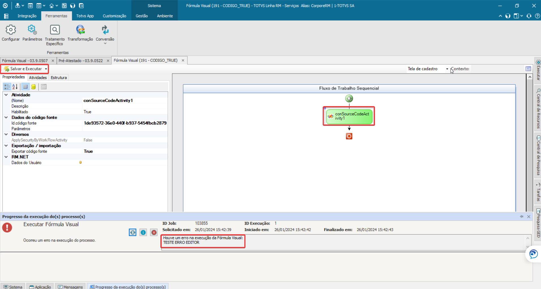Click the home icon in the quick-access bar
The image size is (541, 289).
pyautogui.click(x=51, y=6)
